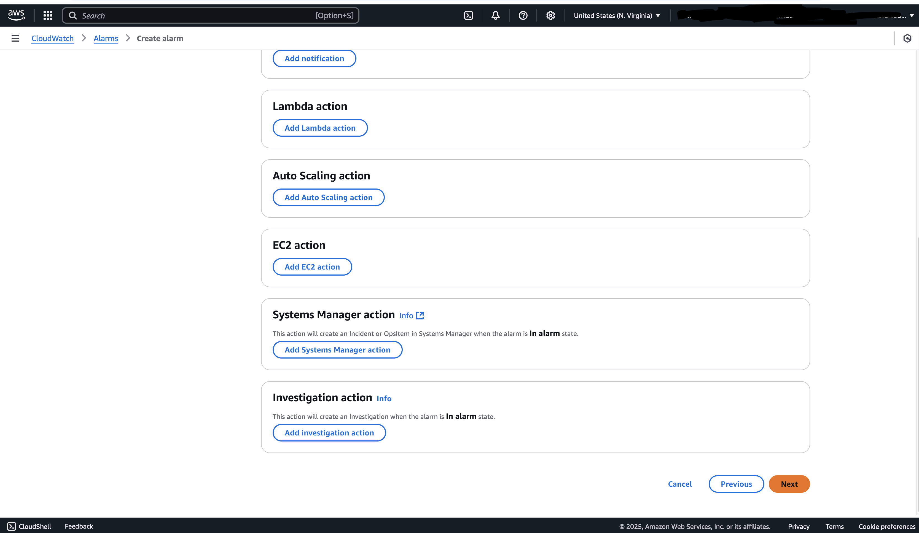Open Investigation action Info link
The height and width of the screenshot is (533, 919).
[x=384, y=399]
